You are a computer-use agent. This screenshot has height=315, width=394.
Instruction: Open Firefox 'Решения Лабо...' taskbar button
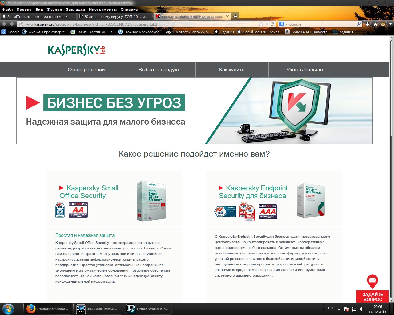48,309
